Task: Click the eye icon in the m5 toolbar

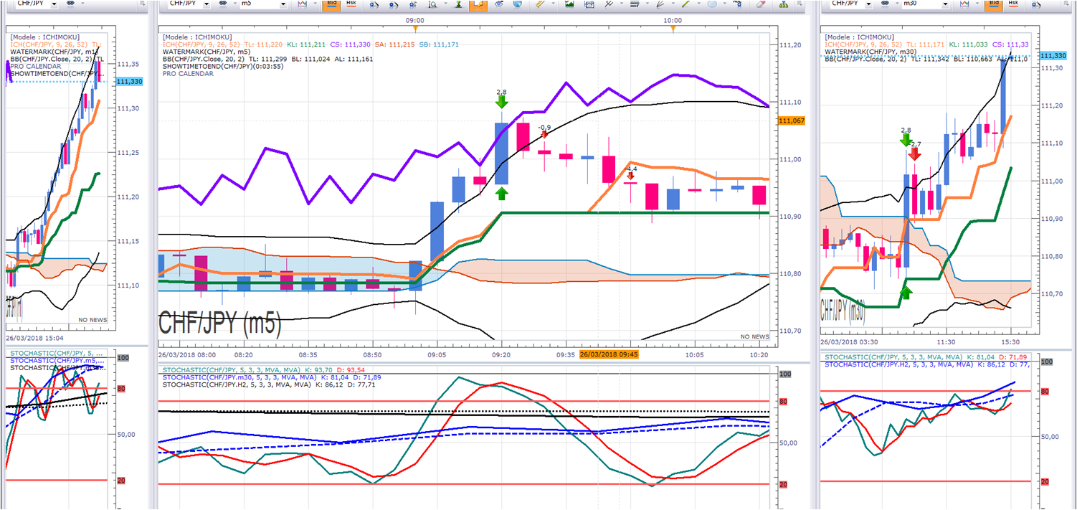Action: pos(498,4)
